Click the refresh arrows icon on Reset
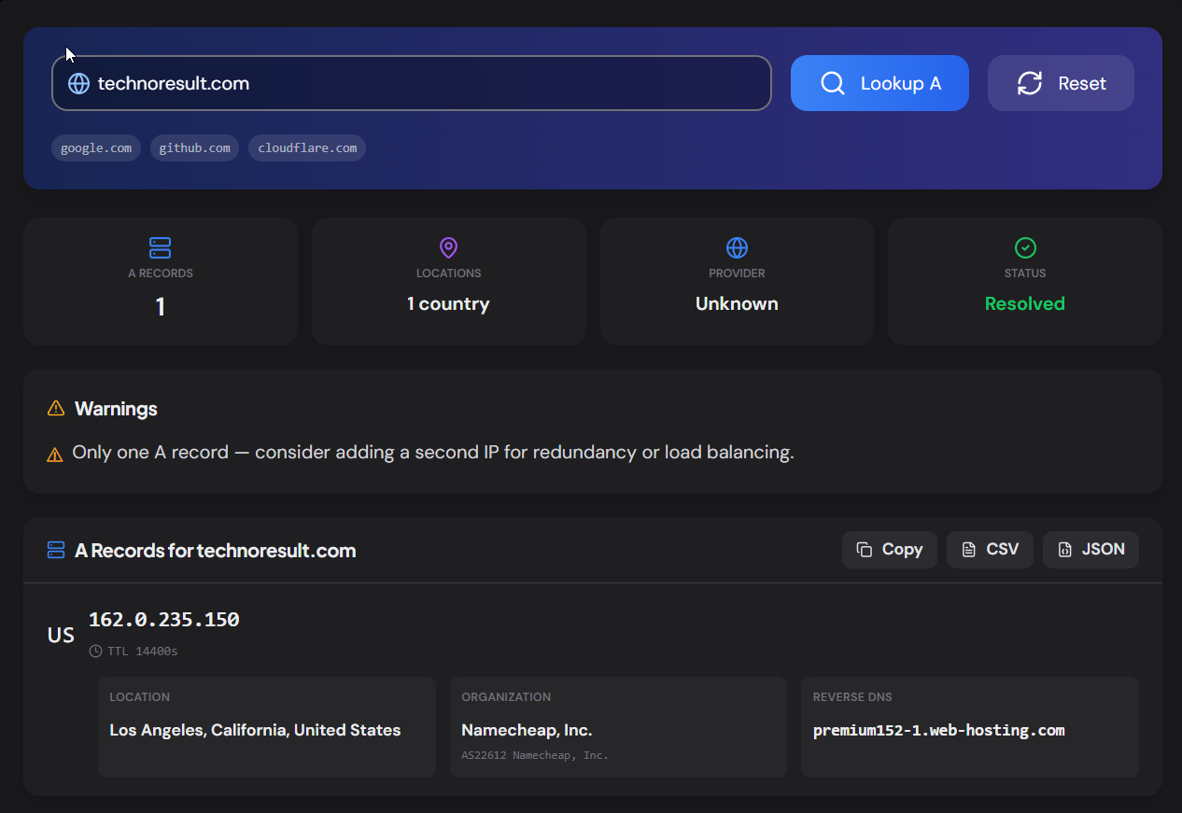 point(1030,83)
